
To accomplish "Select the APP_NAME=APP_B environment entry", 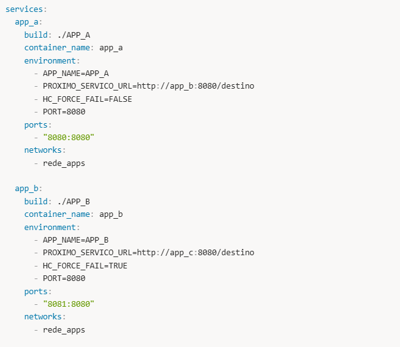I will pyautogui.click(x=76, y=240).
